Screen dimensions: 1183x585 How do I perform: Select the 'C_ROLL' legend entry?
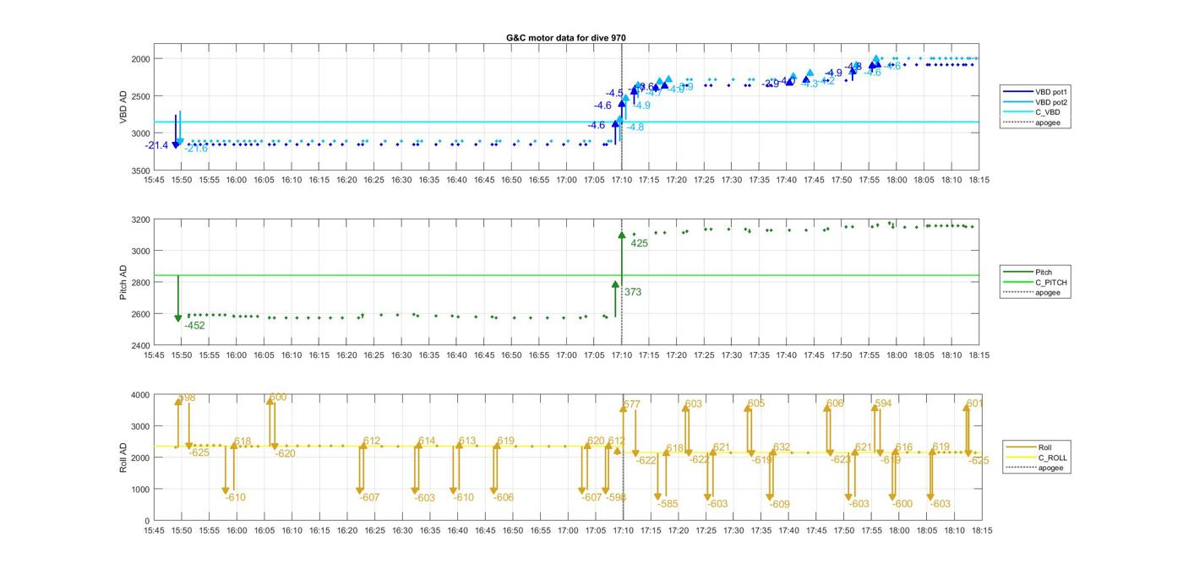tap(1035, 458)
